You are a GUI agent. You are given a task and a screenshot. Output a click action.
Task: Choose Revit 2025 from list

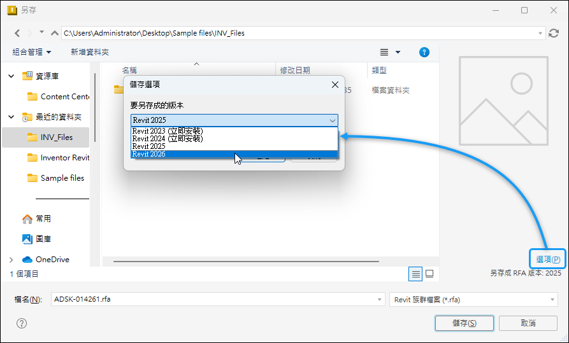pos(234,146)
